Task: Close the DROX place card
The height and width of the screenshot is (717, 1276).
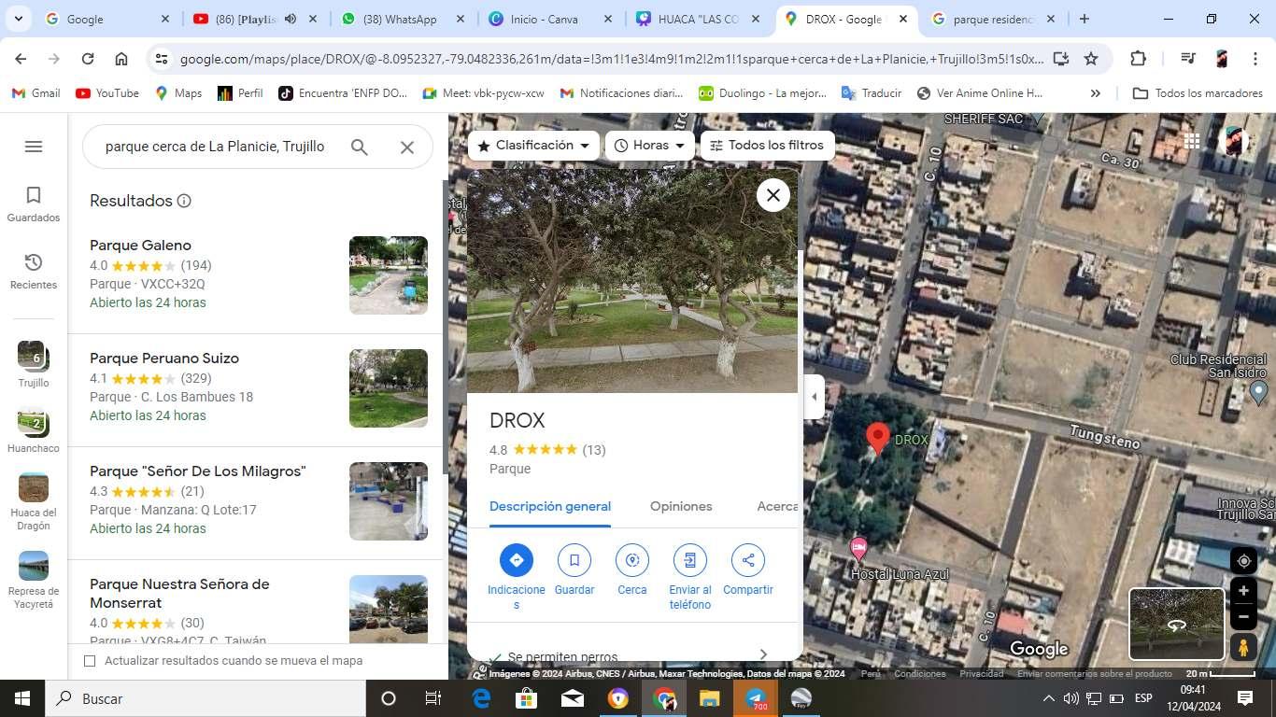Action: point(773,195)
